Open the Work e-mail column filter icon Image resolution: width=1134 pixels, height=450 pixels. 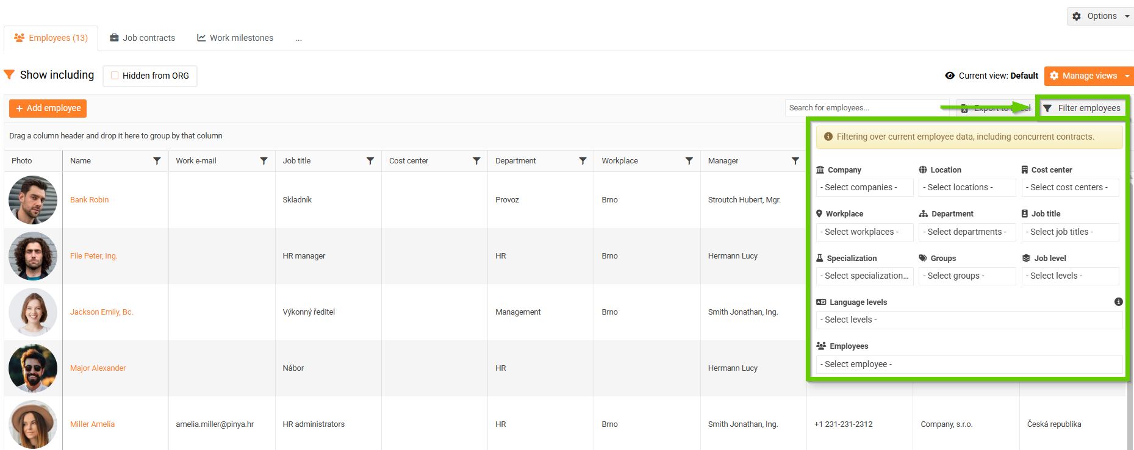click(x=264, y=161)
